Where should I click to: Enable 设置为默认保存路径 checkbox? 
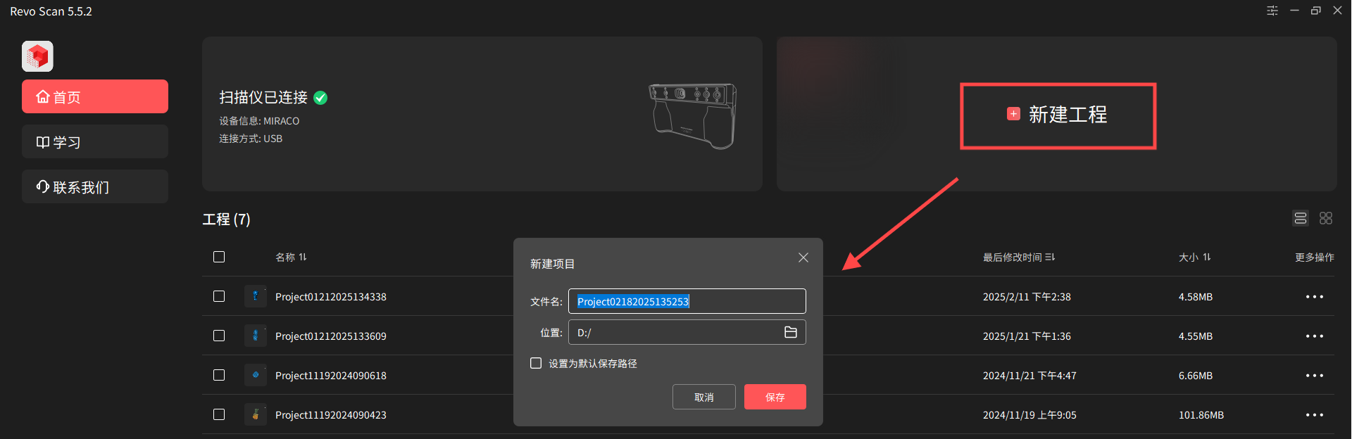tap(536, 363)
